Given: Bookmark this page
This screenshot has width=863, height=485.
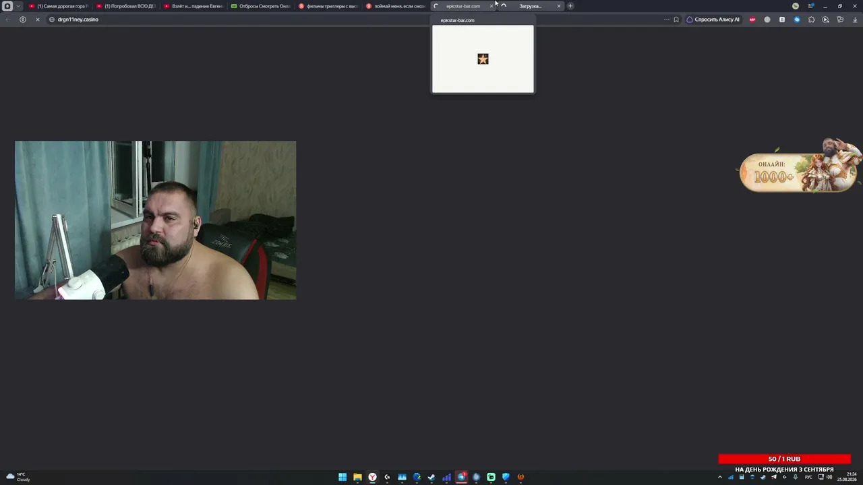Looking at the screenshot, I should 676,20.
